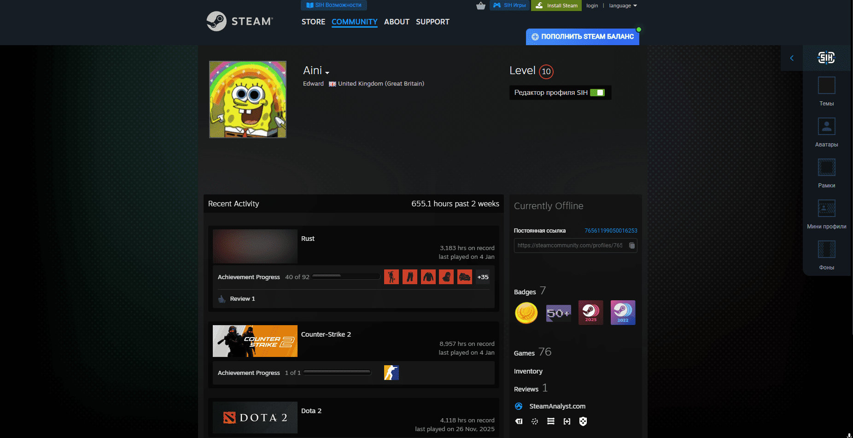This screenshot has width=853, height=438.
Task: Open the SteamAnalyst.com link
Action: [557, 406]
